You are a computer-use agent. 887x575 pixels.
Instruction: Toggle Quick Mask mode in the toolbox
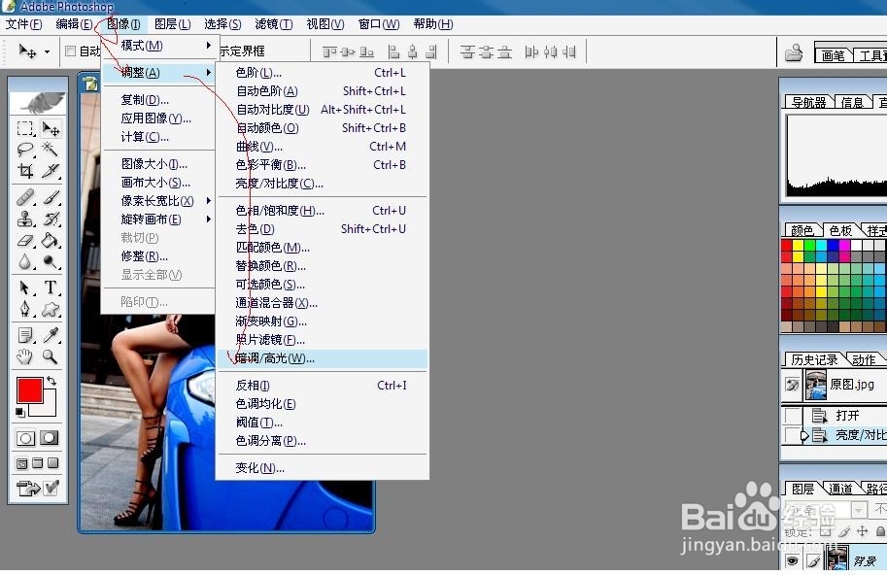point(49,438)
